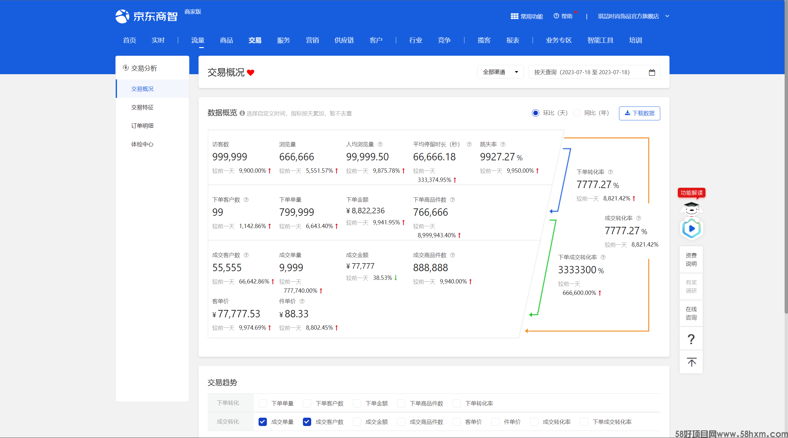Open the 实时 tab
788x438 pixels.
pyautogui.click(x=158, y=40)
